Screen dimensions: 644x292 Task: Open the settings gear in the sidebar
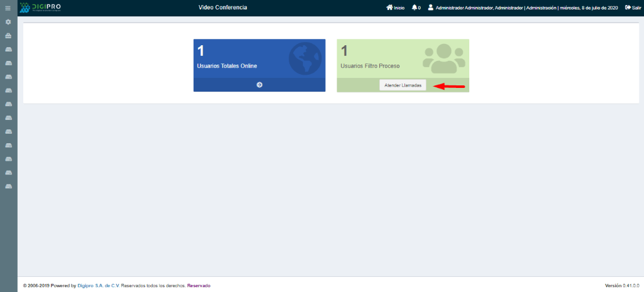coord(8,22)
